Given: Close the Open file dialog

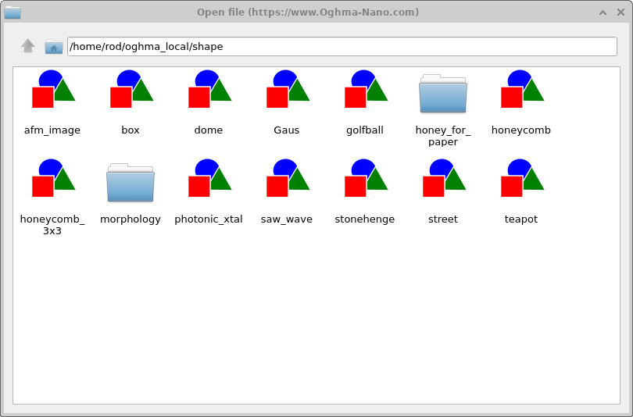Looking at the screenshot, I should tap(621, 12).
